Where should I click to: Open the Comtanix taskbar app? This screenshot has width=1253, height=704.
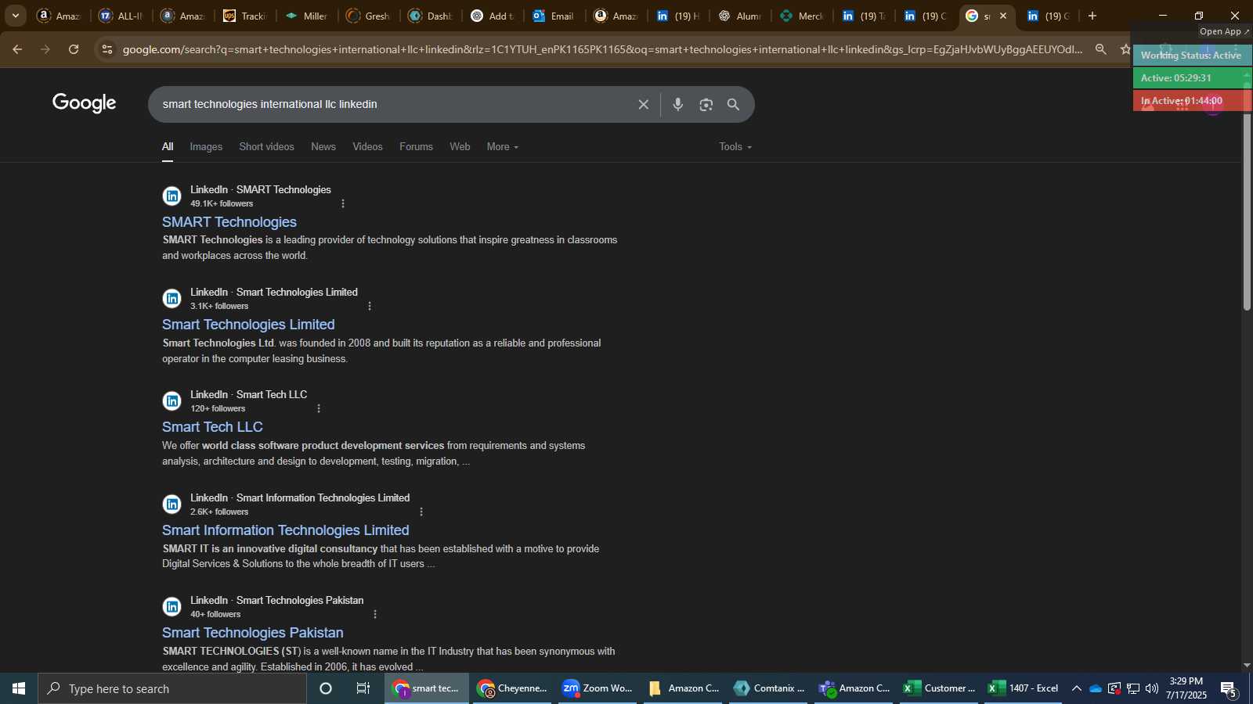click(770, 689)
